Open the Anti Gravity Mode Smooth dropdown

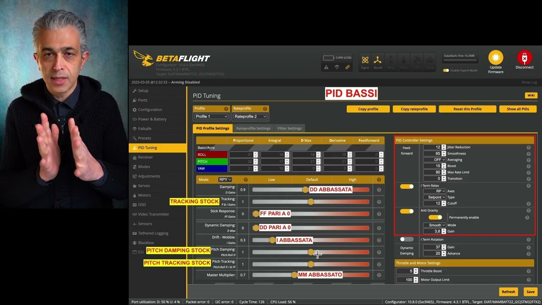click(x=434, y=225)
